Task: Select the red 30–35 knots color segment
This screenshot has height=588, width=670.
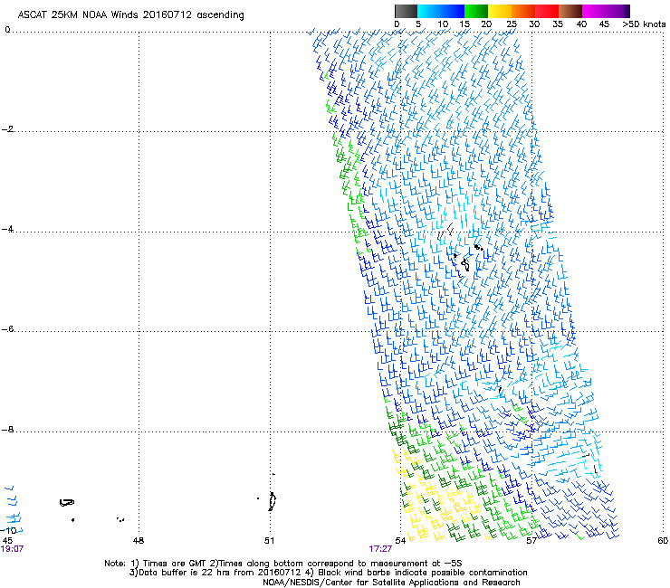Action: 547,11
